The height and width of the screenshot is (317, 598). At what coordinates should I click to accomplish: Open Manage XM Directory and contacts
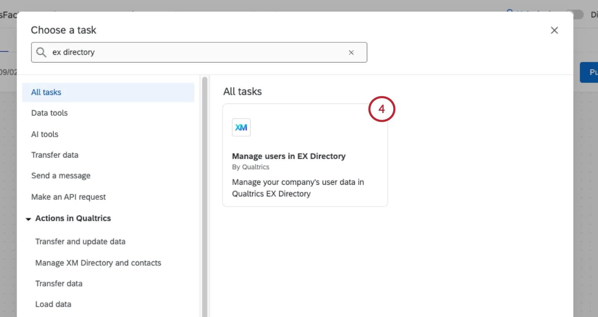click(x=98, y=263)
